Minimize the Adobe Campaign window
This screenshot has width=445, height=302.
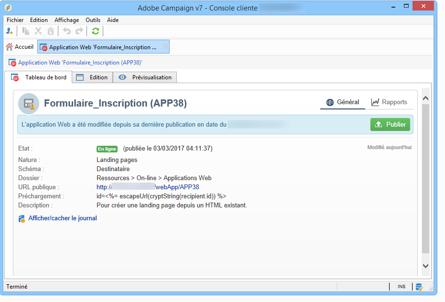[393, 6]
